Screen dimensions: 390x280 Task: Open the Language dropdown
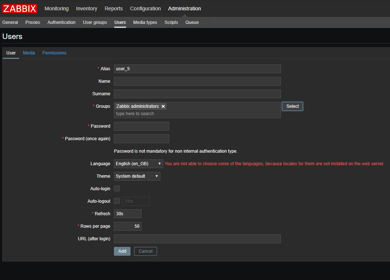click(x=138, y=164)
